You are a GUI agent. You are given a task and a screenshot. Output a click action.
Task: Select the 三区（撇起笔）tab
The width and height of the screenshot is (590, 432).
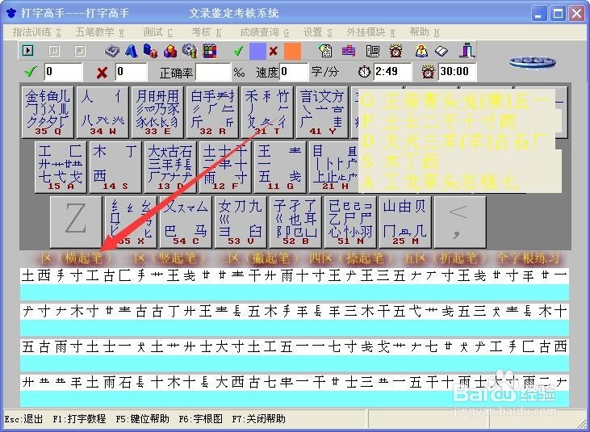[262, 258]
